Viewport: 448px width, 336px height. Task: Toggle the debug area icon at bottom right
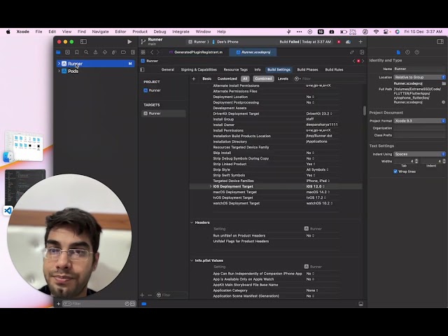pos(361,304)
